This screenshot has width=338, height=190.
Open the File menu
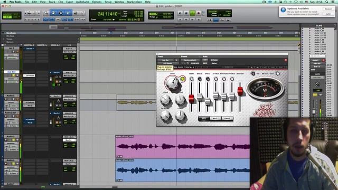[27, 2]
